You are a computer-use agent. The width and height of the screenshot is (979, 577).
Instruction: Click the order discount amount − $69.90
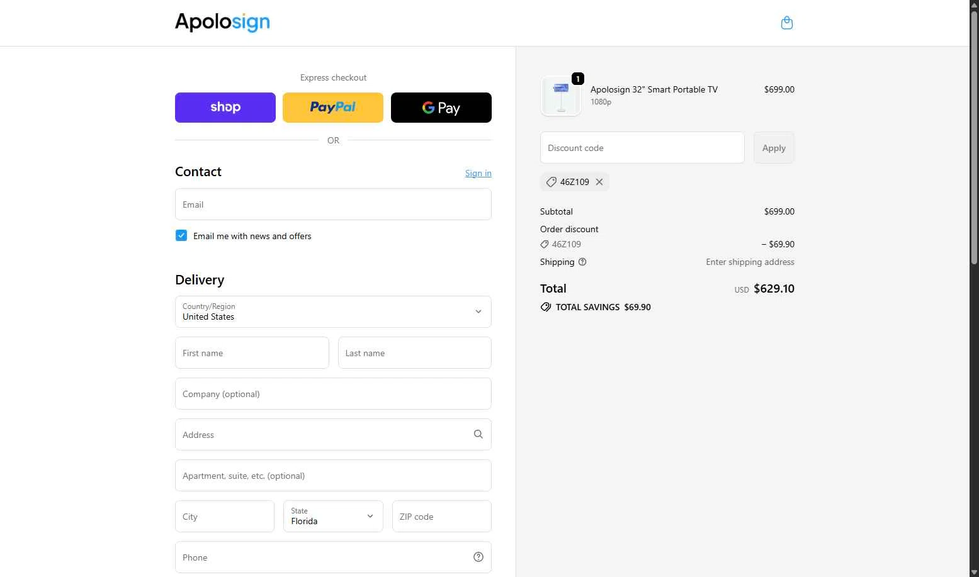click(778, 244)
